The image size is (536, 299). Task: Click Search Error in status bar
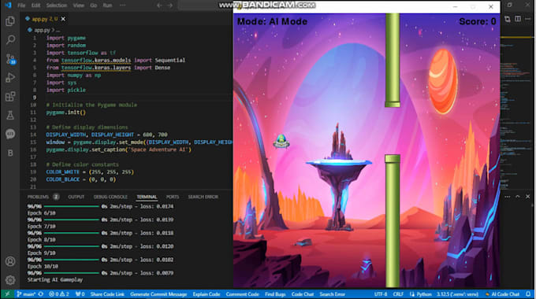pyautogui.click(x=333, y=294)
